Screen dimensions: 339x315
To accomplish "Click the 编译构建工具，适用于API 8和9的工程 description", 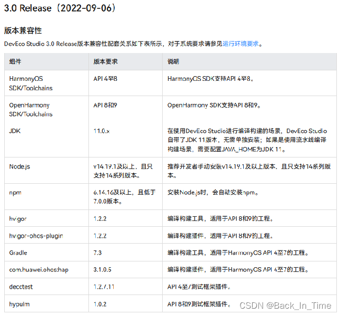I will coord(220,218).
